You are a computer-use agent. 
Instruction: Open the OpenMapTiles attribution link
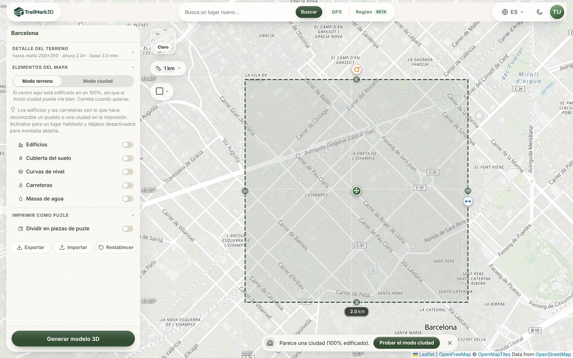[494, 354]
